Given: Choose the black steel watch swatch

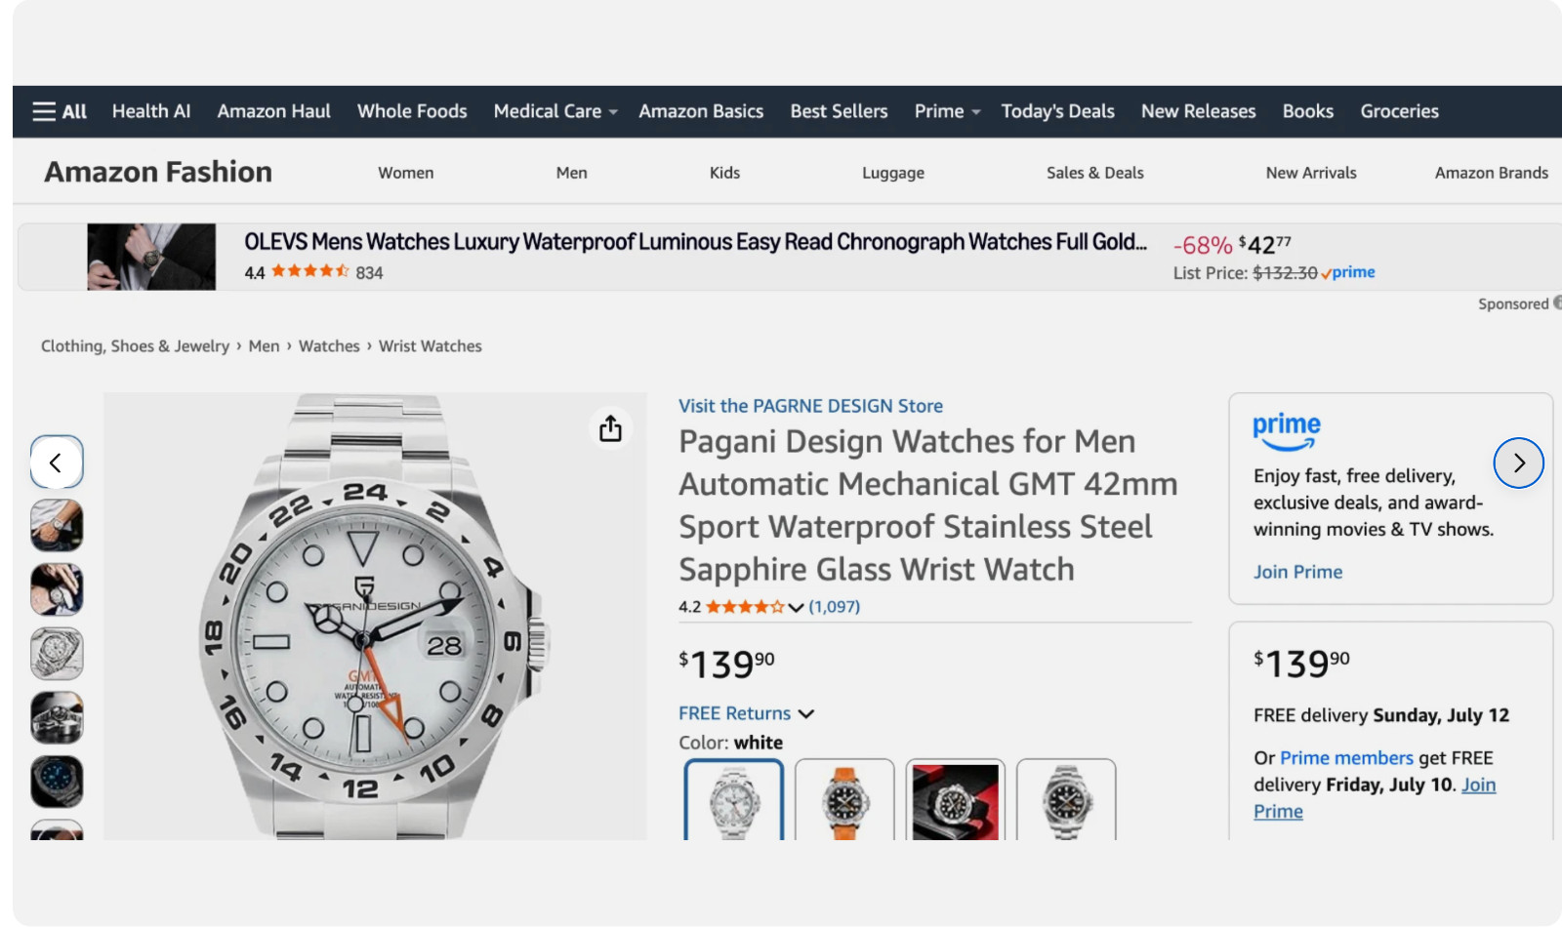Looking at the screenshot, I should coord(1066,800).
